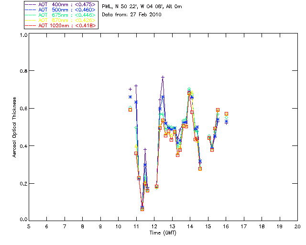Viewport: 306px width, 245px height.
Task: Click the 'AOT 675nm : <0.446>' legend entry
Action: tap(61, 15)
